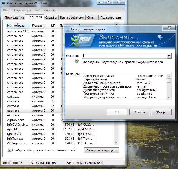The width and height of the screenshot is (178, 169).
Task: Open the Файл menu
Action: tap(6, 10)
